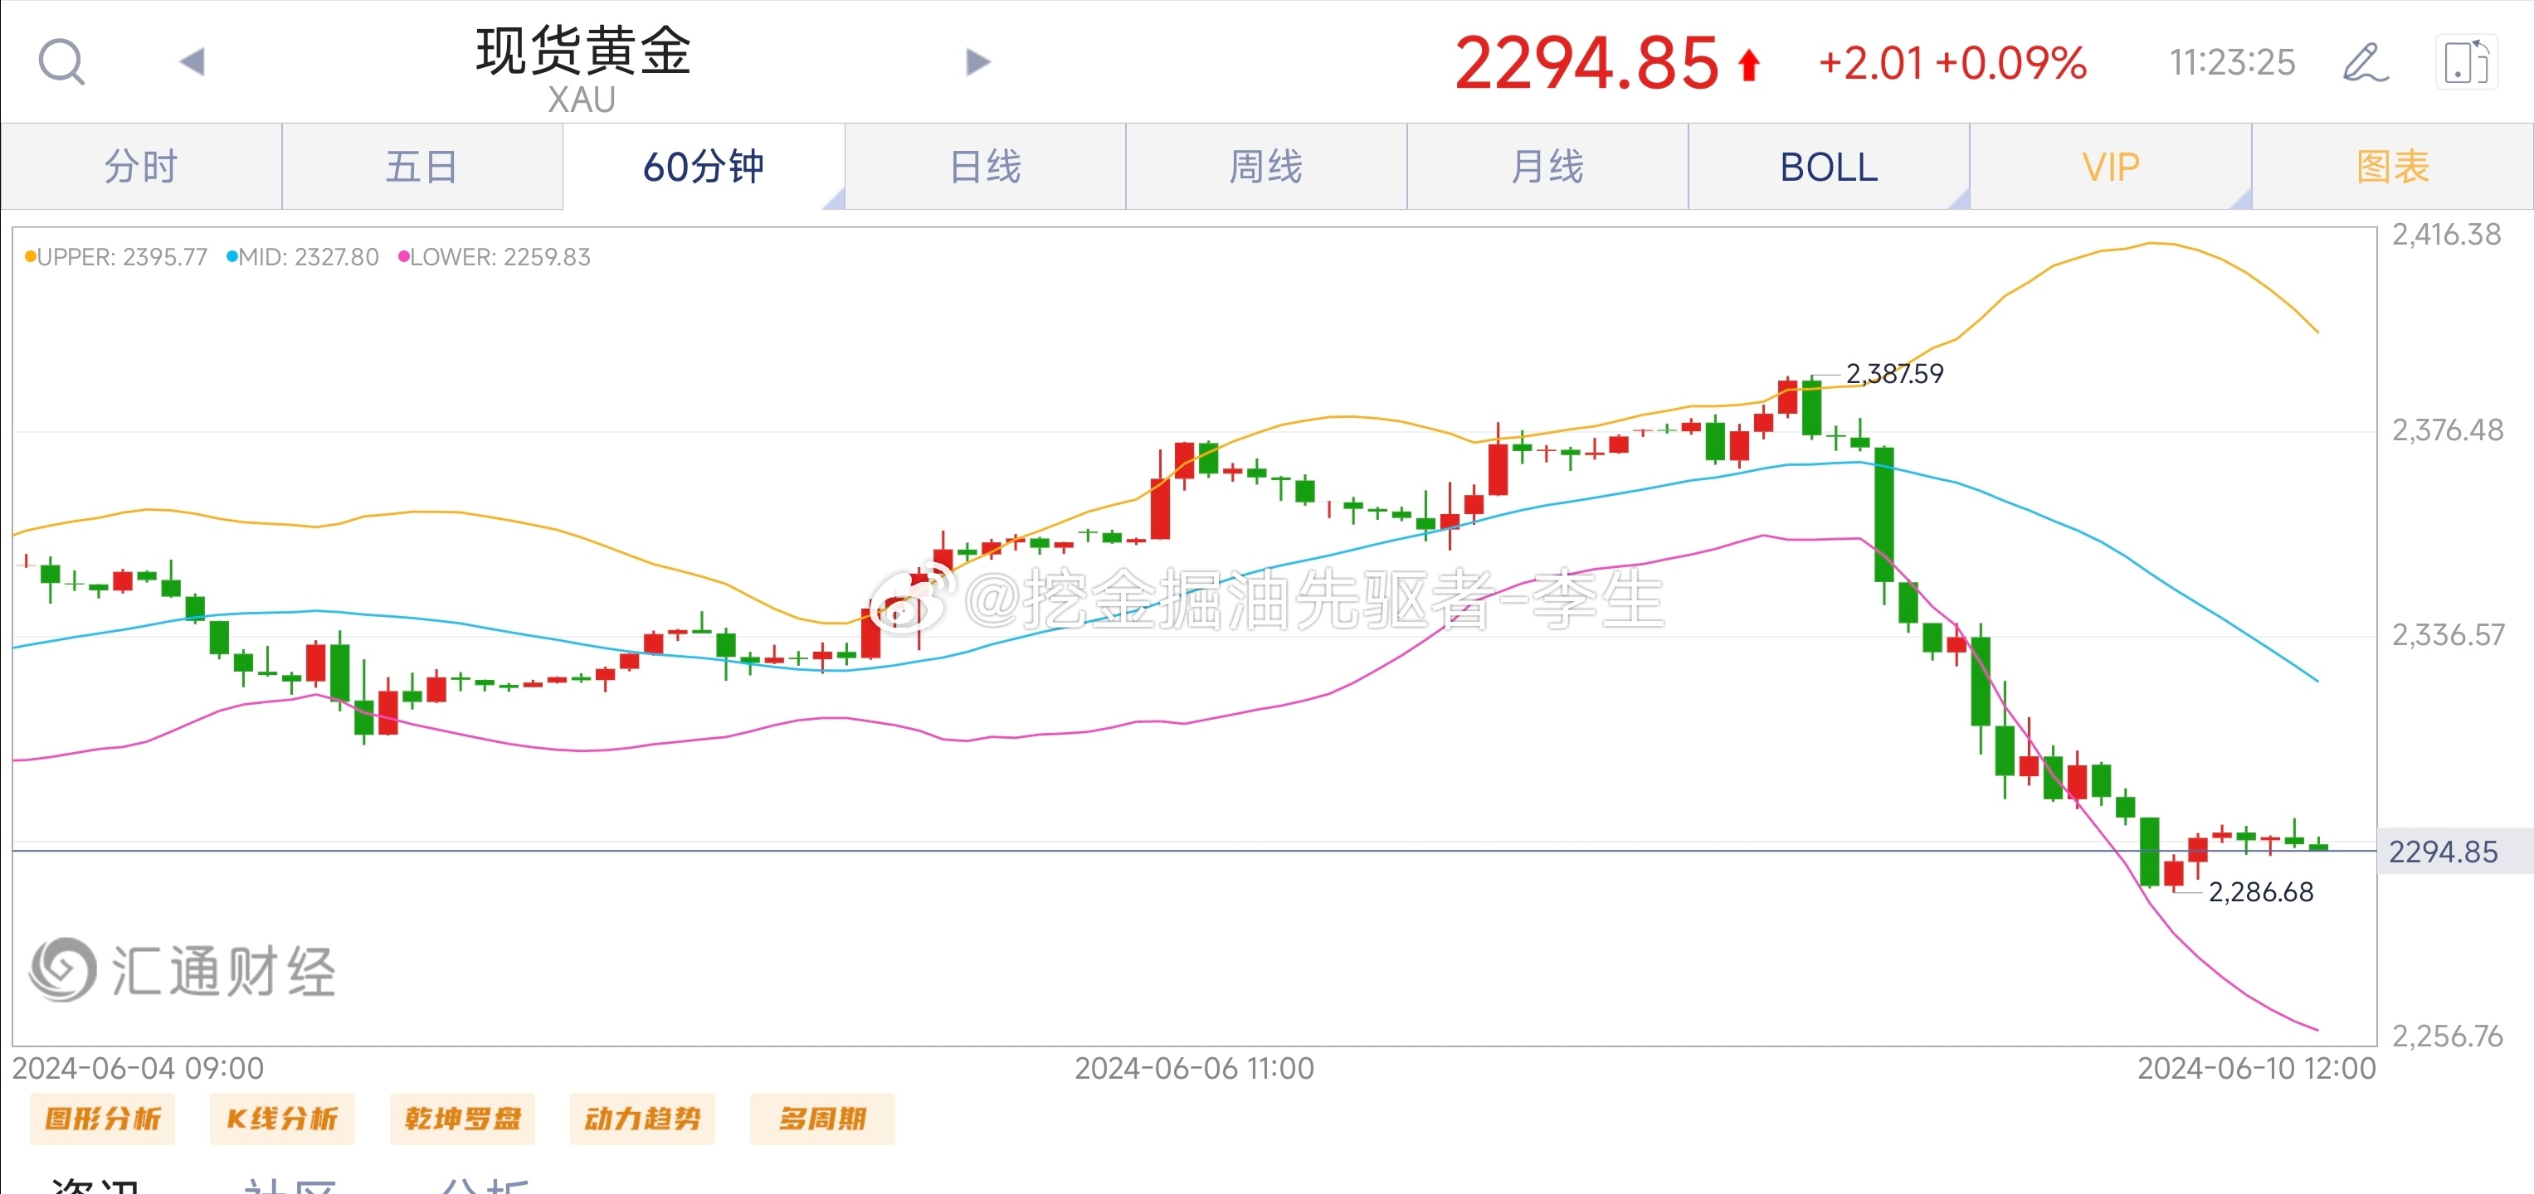The height and width of the screenshot is (1194, 2534).
Task: Click the 2294.85 price at top
Action: (x=1586, y=63)
